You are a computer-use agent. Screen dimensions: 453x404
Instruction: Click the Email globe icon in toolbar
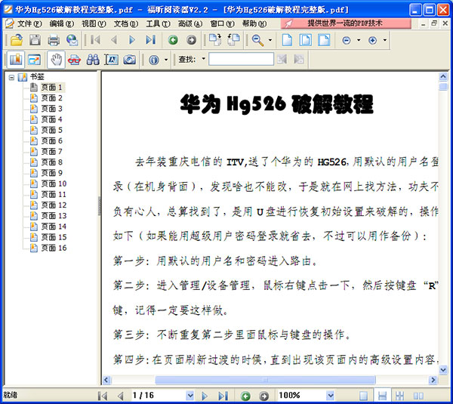72,40
